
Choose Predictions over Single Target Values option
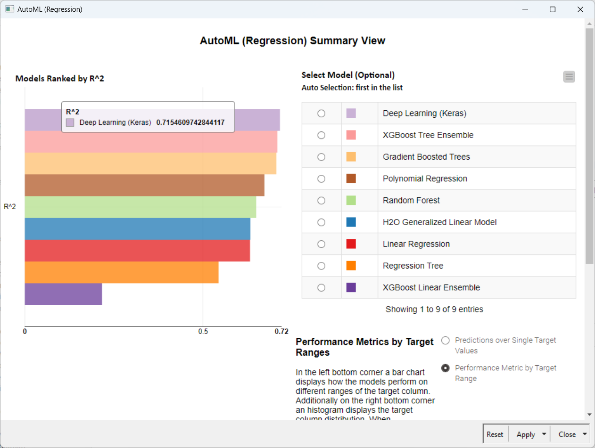pyautogui.click(x=445, y=340)
